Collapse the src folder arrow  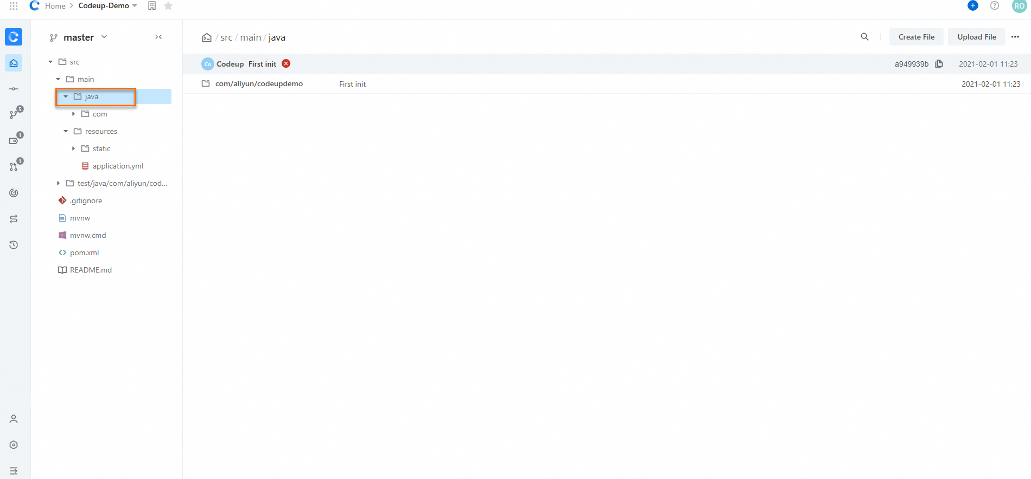click(50, 62)
